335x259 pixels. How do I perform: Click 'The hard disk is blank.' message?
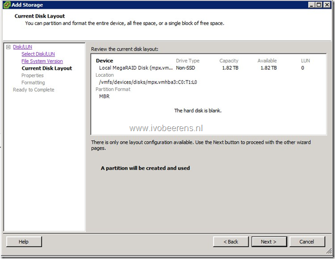click(198, 111)
